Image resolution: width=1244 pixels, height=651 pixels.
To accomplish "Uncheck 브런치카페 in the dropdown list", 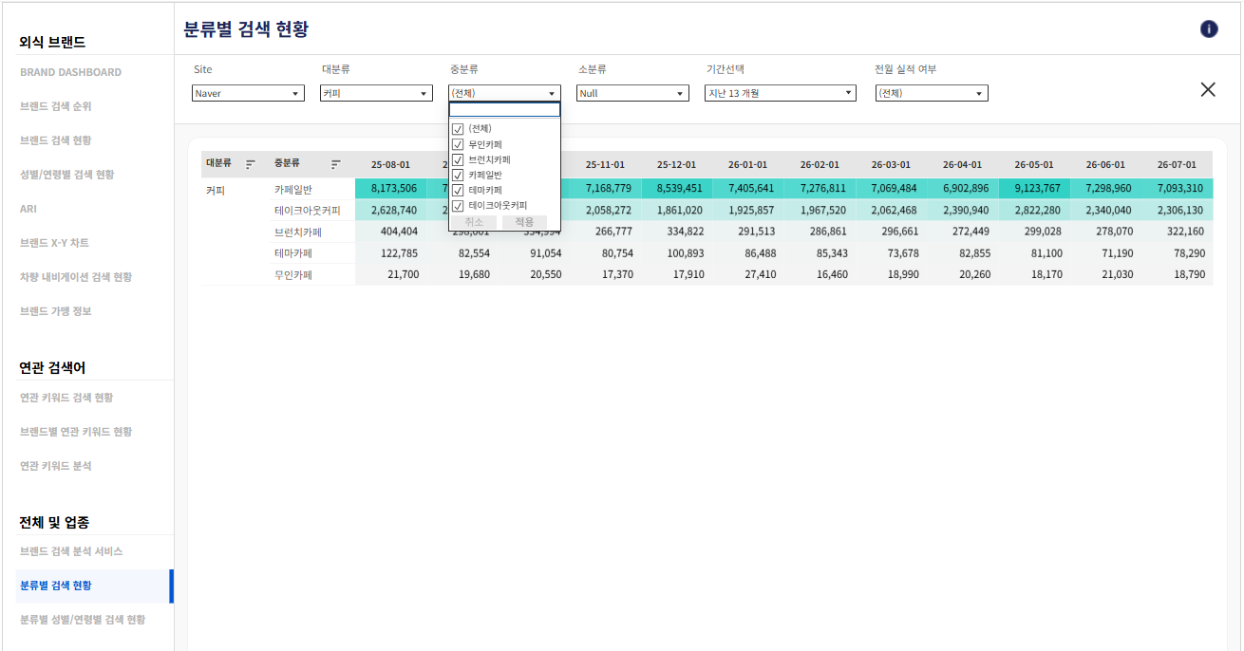I will coord(458,159).
